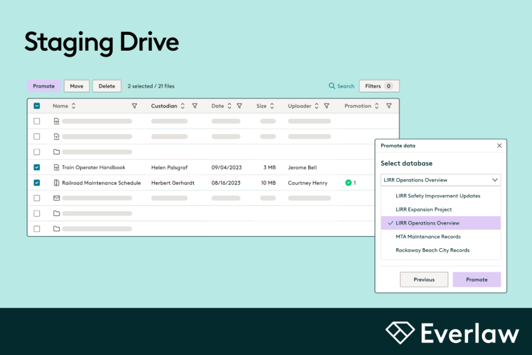532x355 pixels.
Task: Click the Delete button
Action: click(x=107, y=86)
